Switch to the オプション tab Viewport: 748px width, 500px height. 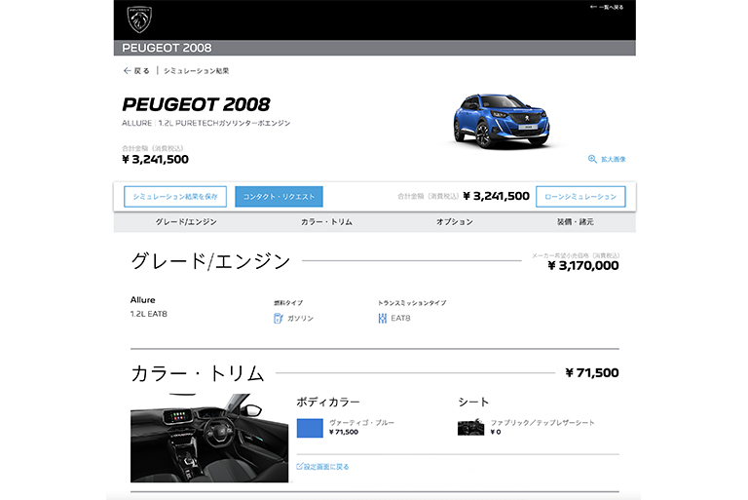(x=455, y=221)
